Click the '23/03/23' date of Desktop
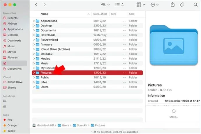 [100, 26]
